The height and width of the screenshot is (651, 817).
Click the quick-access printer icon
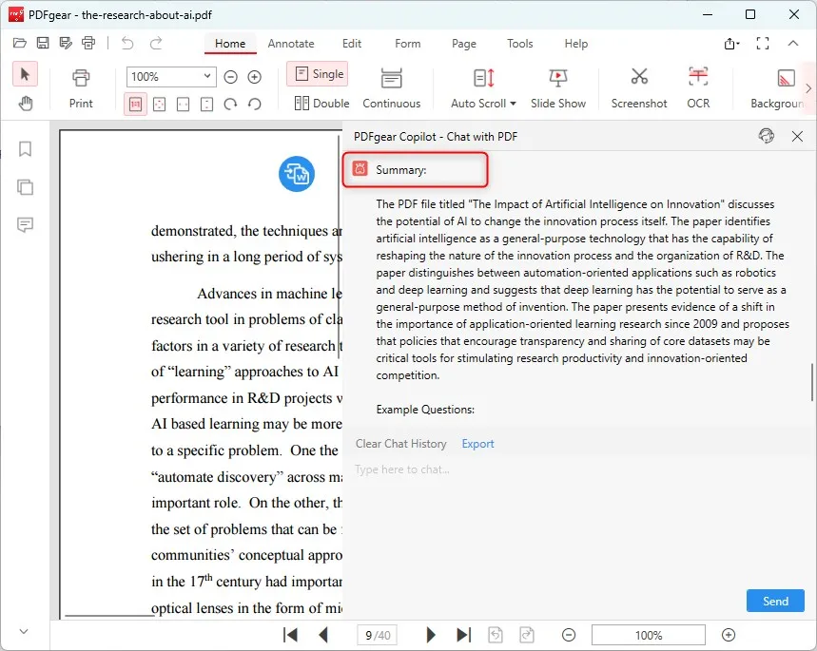click(88, 43)
